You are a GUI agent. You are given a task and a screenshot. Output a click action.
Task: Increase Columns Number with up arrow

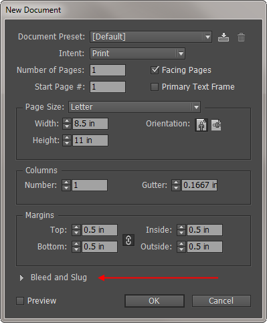[66, 183]
